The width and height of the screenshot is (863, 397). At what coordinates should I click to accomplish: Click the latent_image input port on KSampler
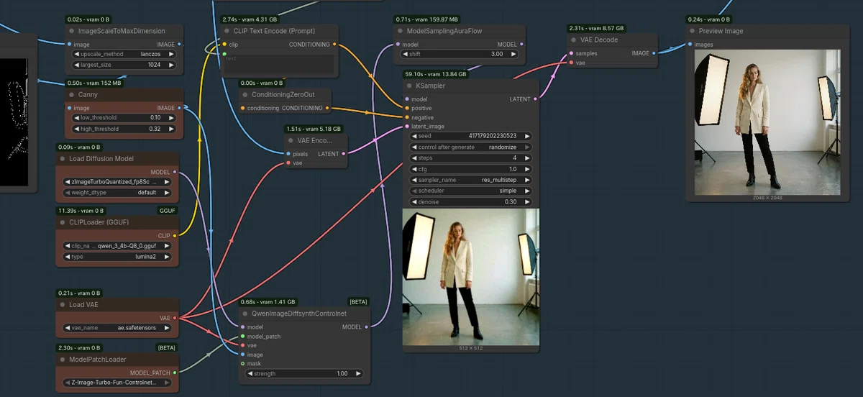[x=407, y=127]
